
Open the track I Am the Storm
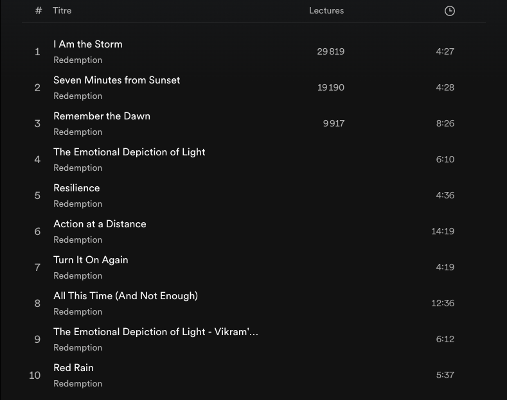[87, 44]
